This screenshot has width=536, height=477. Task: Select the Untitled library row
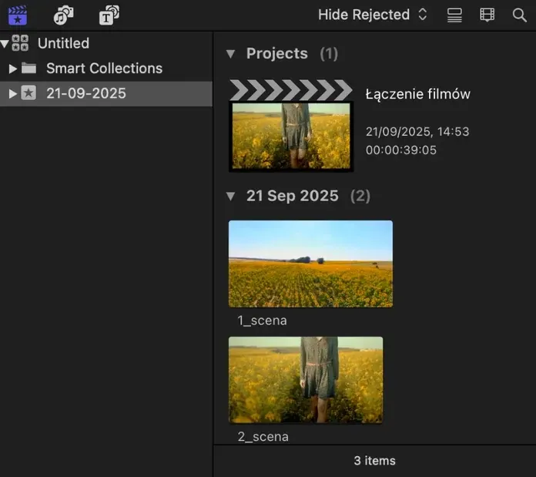[106, 43]
